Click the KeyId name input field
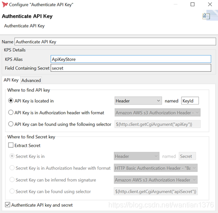The width and height of the screenshot is (218, 213). [x=190, y=101]
